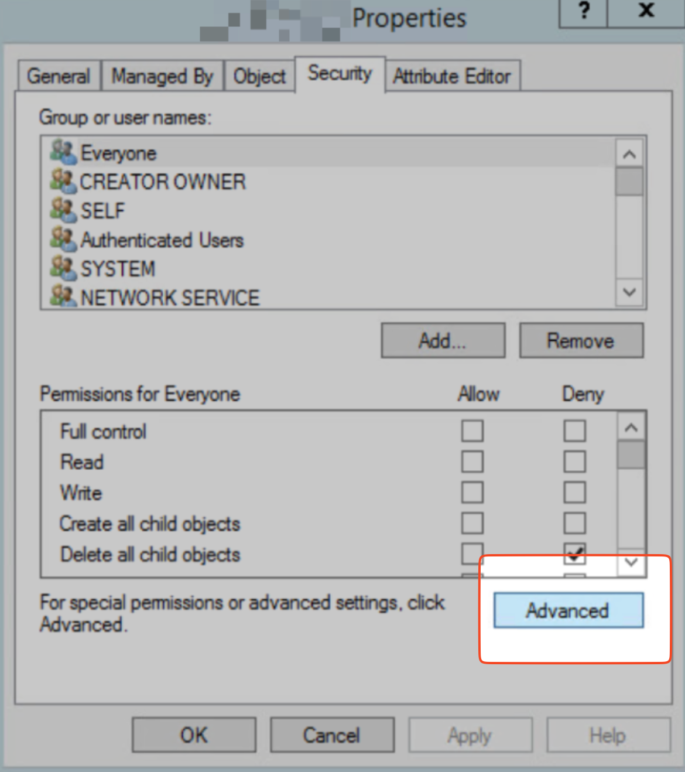Open the question mark help button
685x772 pixels.
(x=584, y=12)
